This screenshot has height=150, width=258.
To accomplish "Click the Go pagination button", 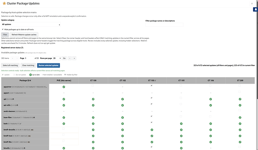I will coord(64,58).
